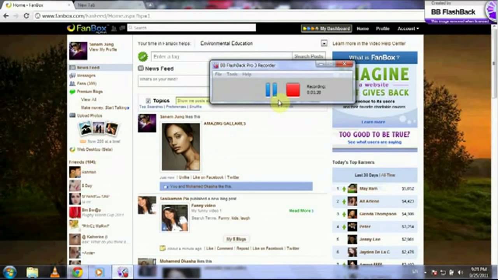498x280 pixels.
Task: Open the Windows Start menu
Action: click(9, 272)
